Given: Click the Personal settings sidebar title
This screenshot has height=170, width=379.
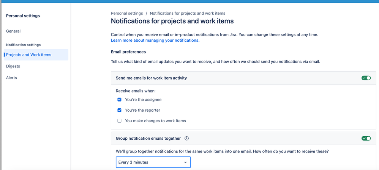Looking at the screenshot, I should click(x=23, y=16).
